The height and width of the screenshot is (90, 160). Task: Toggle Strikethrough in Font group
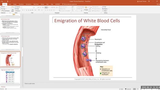30,10
